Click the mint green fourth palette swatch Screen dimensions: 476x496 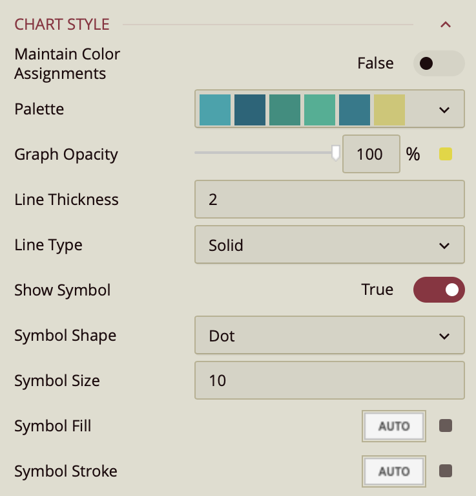tap(320, 109)
